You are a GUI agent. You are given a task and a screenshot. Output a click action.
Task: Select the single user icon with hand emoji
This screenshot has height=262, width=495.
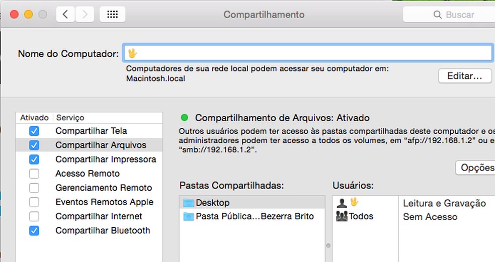click(342, 203)
